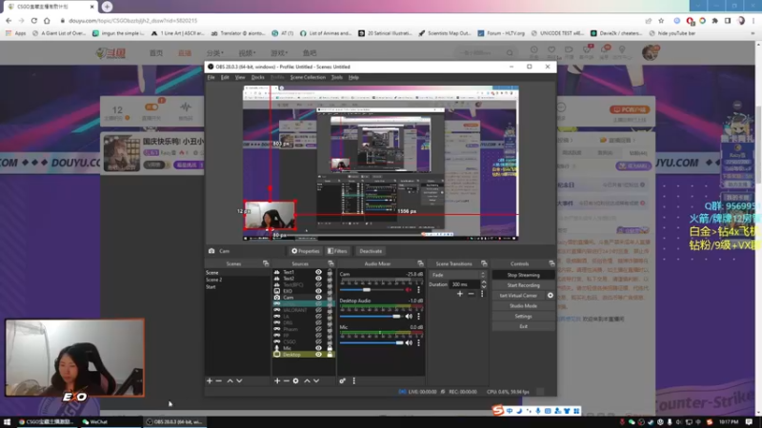Open transition properties three-dot menu
The height and width of the screenshot is (428, 762).
tap(482, 294)
